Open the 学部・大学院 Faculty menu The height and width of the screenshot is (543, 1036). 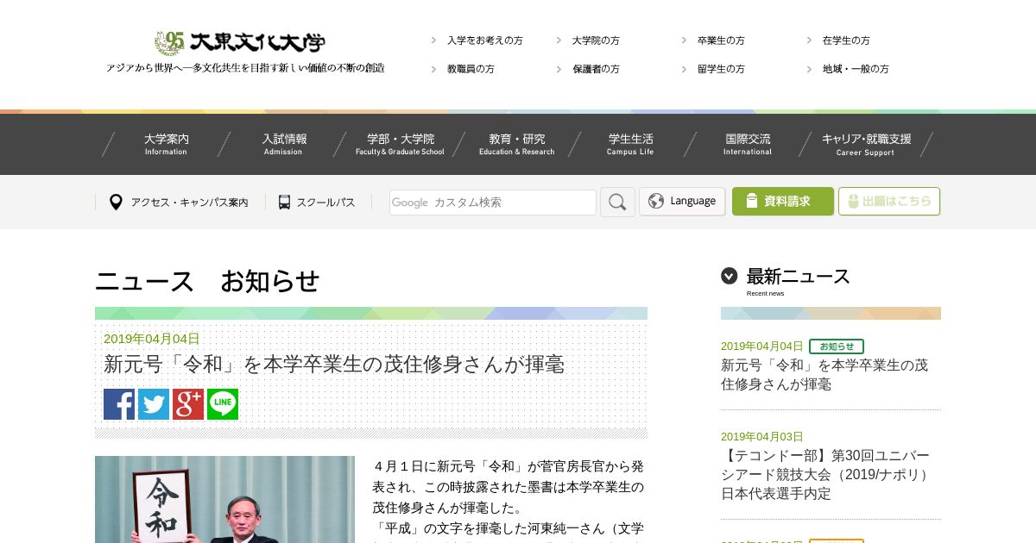pyautogui.click(x=400, y=144)
